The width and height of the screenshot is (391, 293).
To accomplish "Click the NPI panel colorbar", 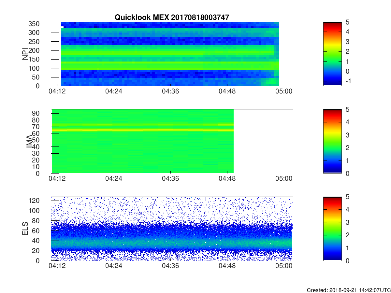I will pos(332,54).
